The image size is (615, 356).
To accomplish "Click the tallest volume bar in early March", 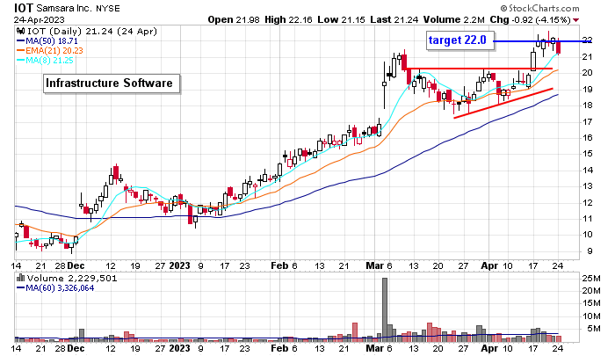I will pos(385,309).
